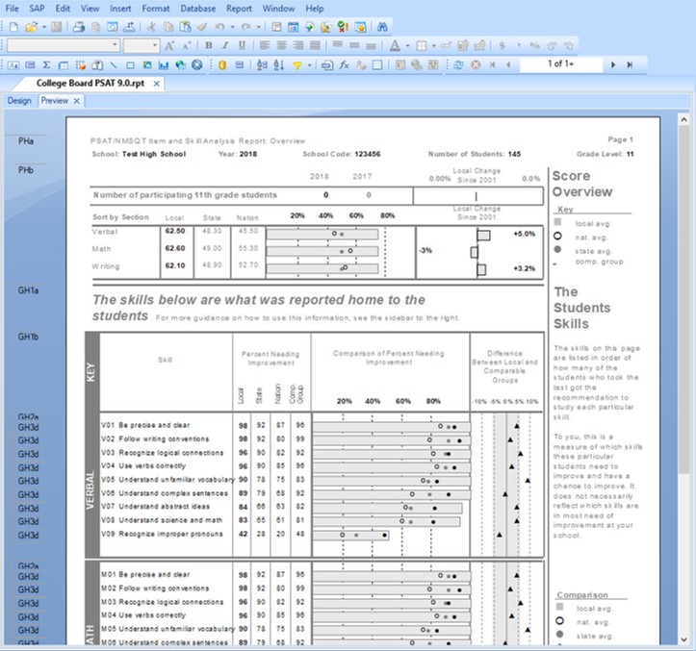Open Formula Workshop fx icon
The image size is (696, 651).
pyautogui.click(x=344, y=65)
